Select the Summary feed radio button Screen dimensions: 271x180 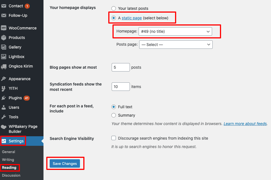[x=114, y=115]
